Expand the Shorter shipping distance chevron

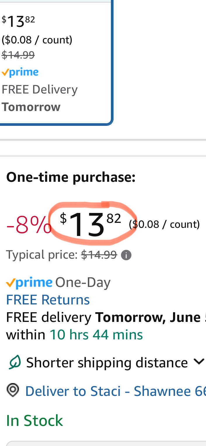(x=199, y=362)
